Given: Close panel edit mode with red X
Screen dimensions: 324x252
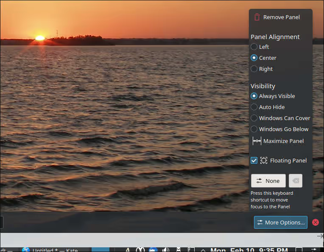Looking at the screenshot, I should 316,222.
